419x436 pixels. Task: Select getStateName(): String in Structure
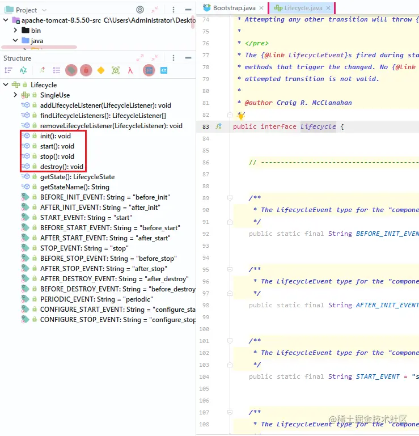(74, 187)
